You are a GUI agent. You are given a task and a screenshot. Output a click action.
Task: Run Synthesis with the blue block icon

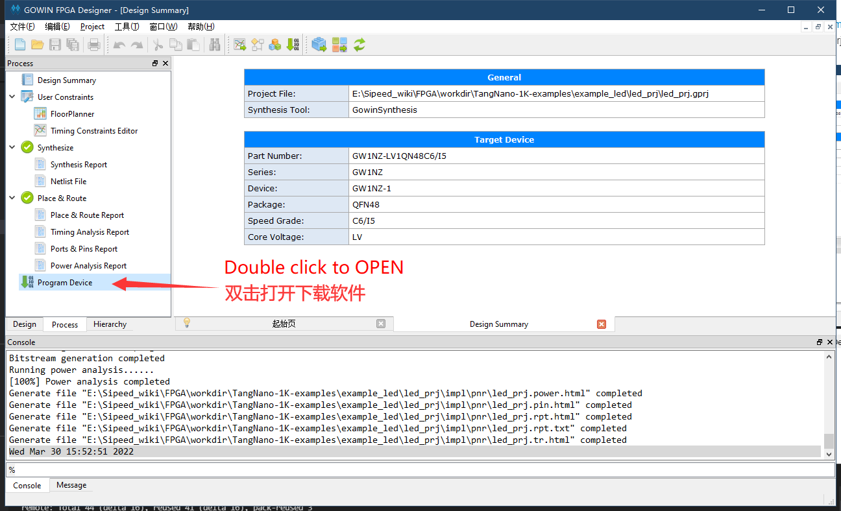[x=319, y=45]
